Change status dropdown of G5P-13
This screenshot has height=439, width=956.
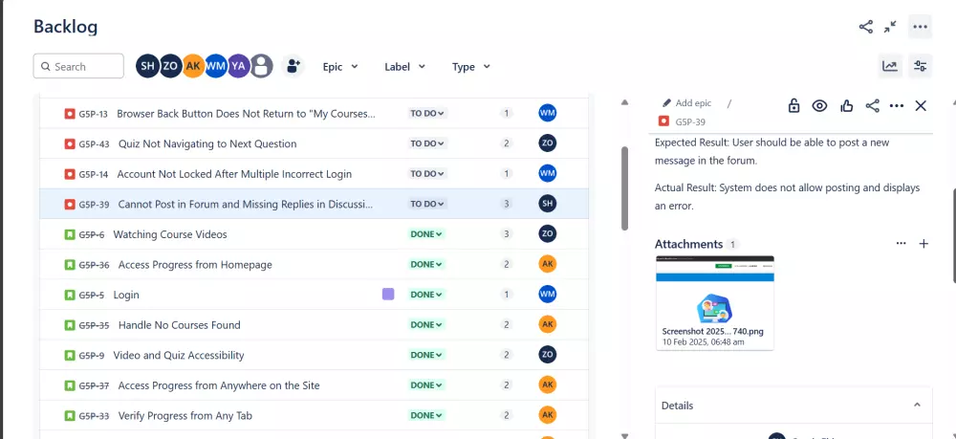pos(427,113)
